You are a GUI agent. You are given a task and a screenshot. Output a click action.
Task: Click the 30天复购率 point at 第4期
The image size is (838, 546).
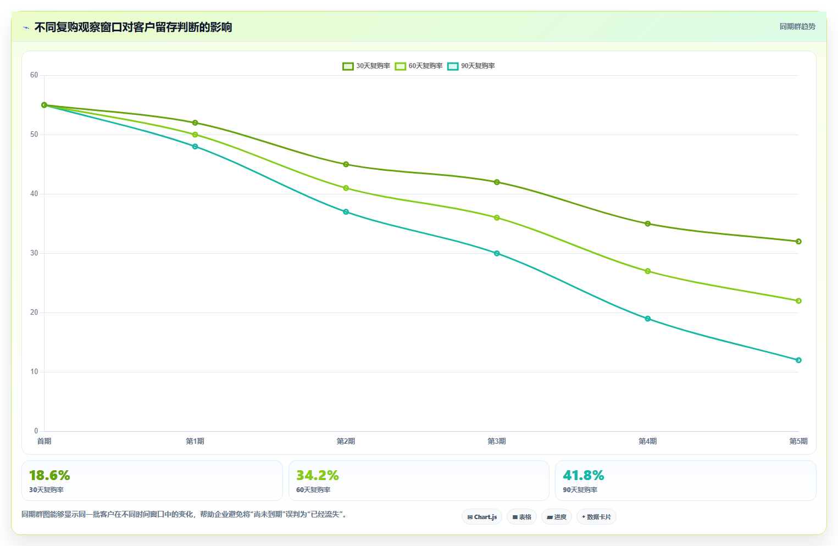[648, 224]
